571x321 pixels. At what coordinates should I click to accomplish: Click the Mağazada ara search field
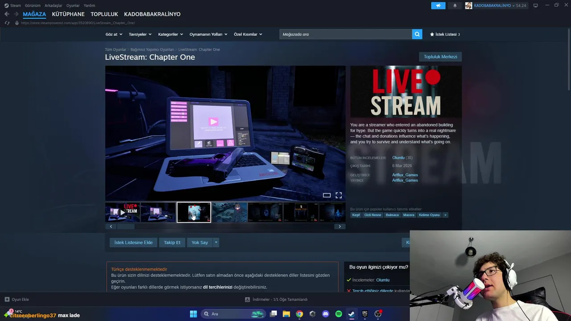[346, 34]
